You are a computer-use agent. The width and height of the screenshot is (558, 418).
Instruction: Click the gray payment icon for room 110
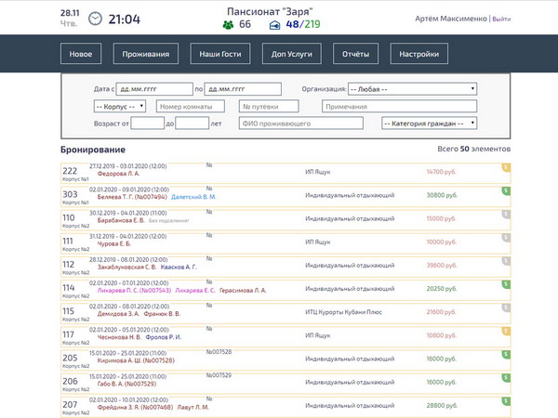click(x=506, y=214)
